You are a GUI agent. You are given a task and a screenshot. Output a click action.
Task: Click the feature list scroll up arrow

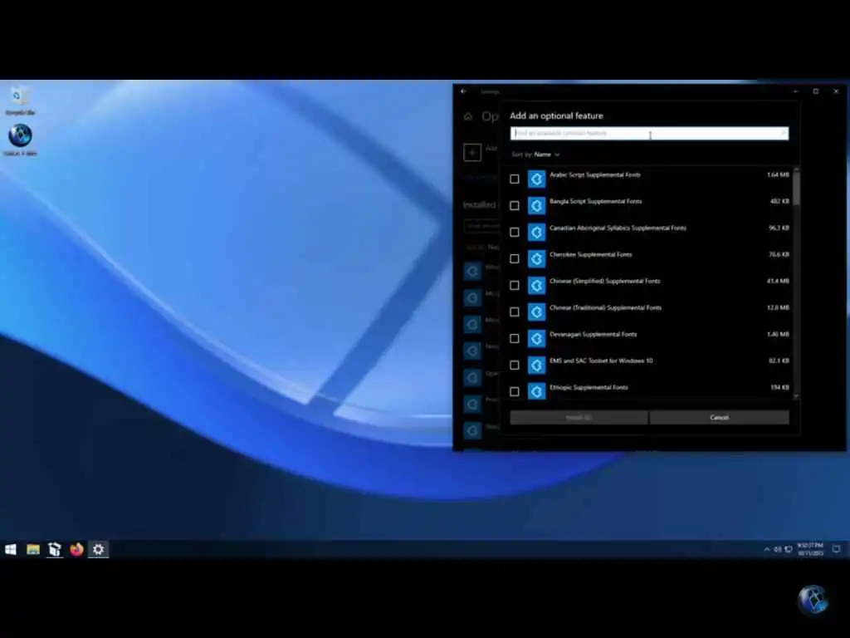tap(796, 170)
